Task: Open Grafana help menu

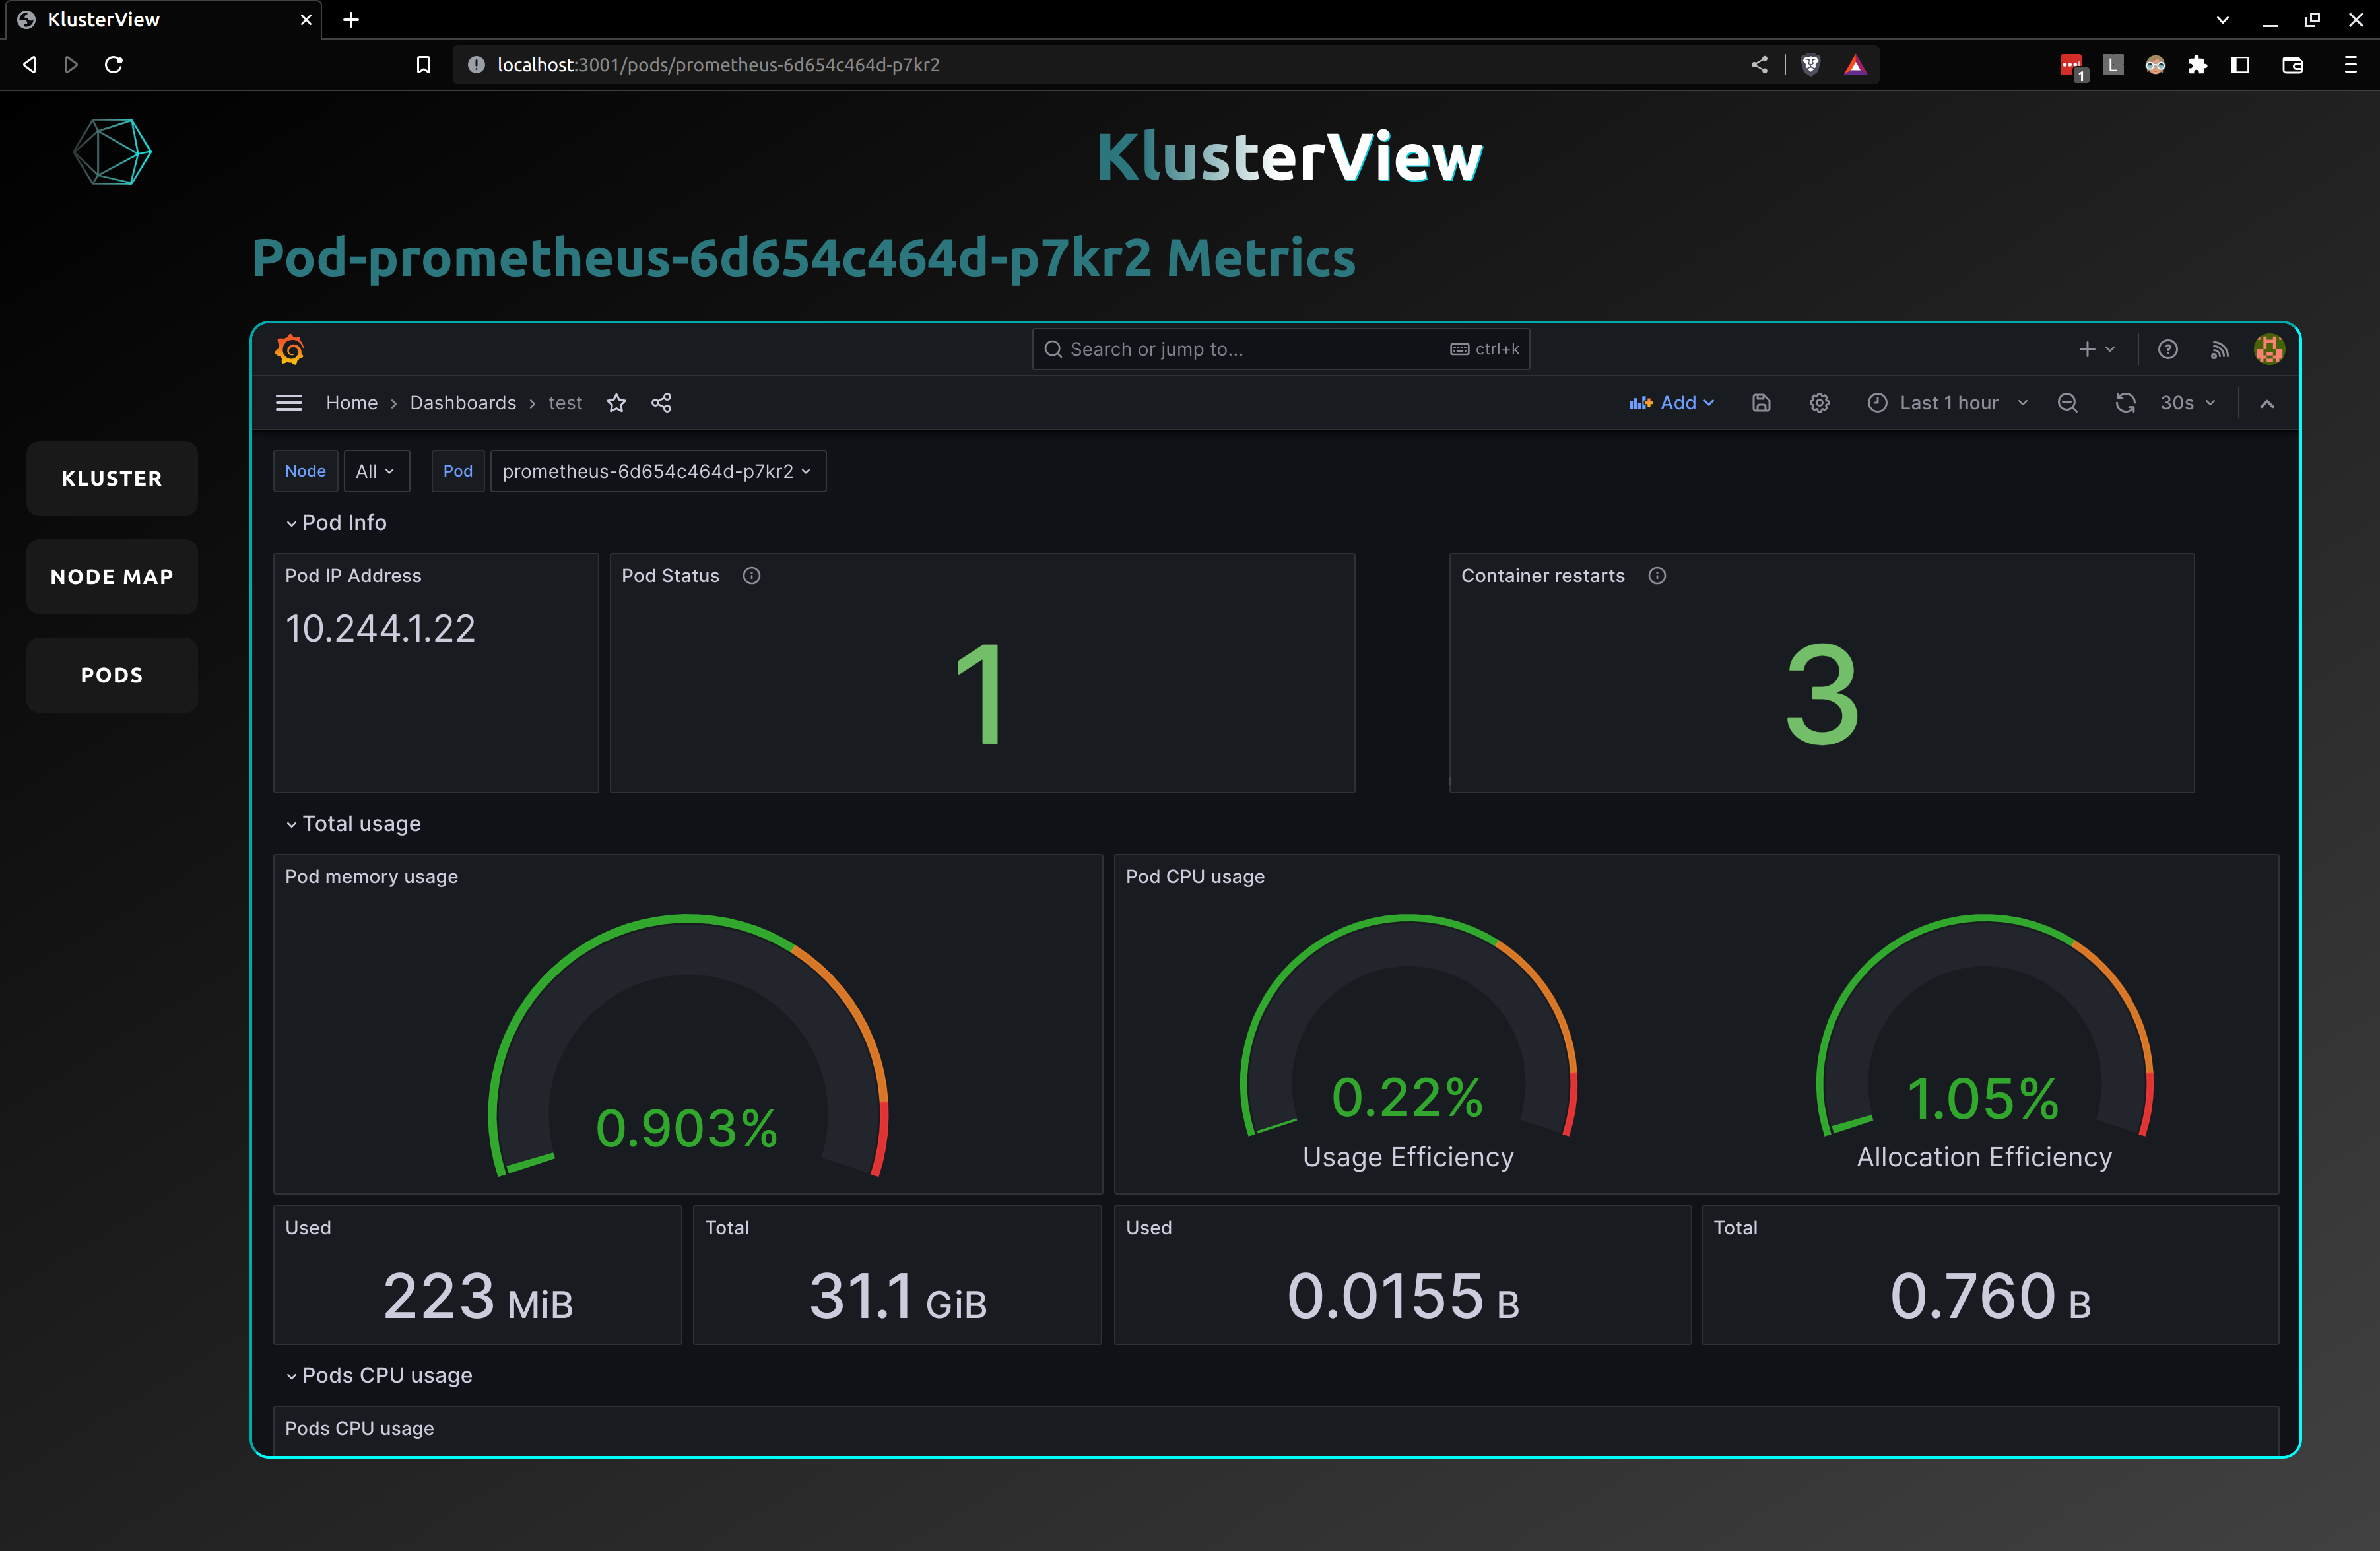Action: pos(2167,349)
